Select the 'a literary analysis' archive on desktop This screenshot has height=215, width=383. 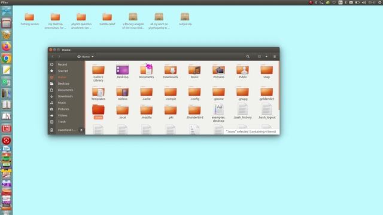(x=133, y=21)
